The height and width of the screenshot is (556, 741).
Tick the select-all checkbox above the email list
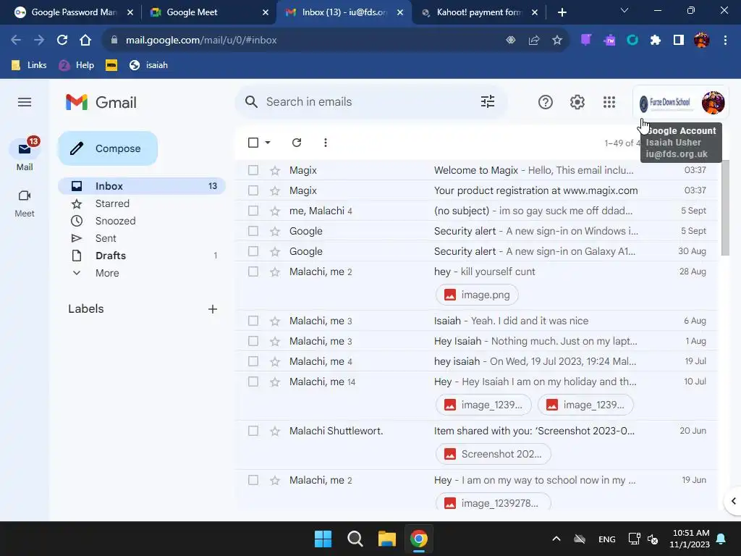253,143
